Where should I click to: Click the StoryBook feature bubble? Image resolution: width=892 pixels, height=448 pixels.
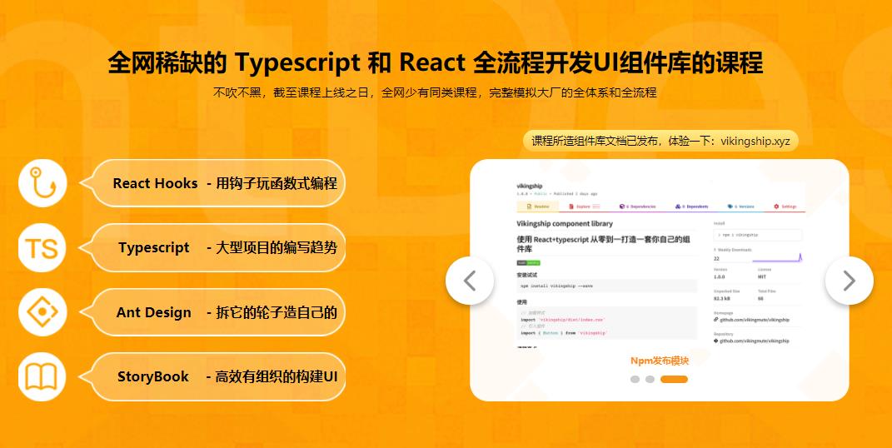[212, 376]
